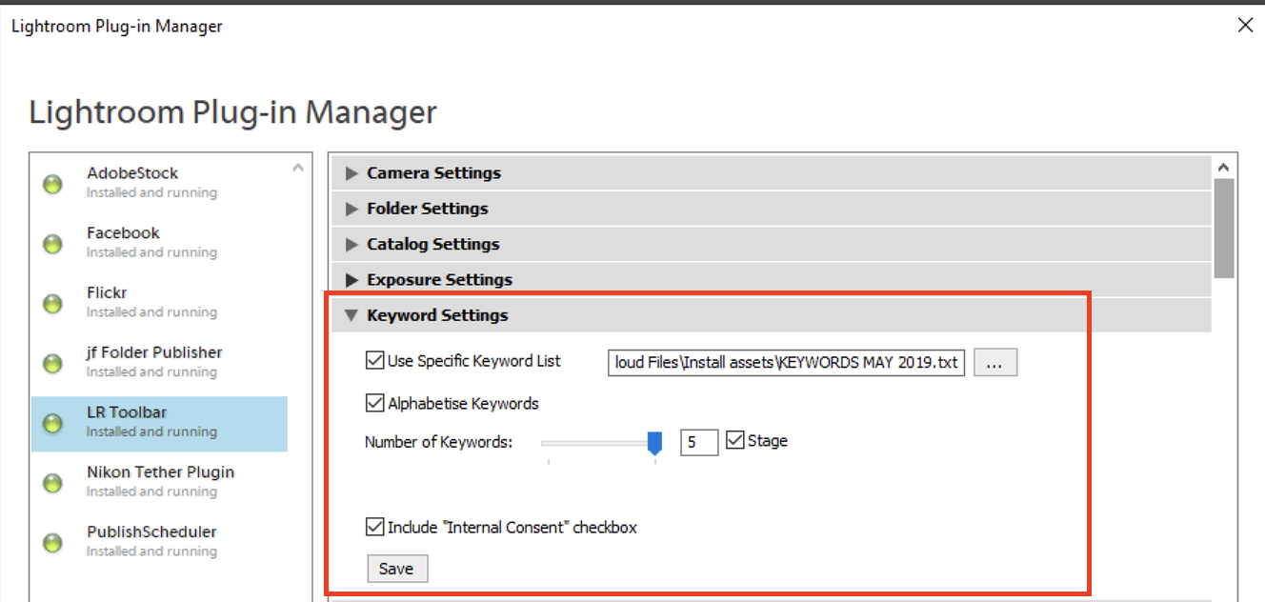
Task: Open the browse (...) button for keyword list
Action: pos(995,363)
